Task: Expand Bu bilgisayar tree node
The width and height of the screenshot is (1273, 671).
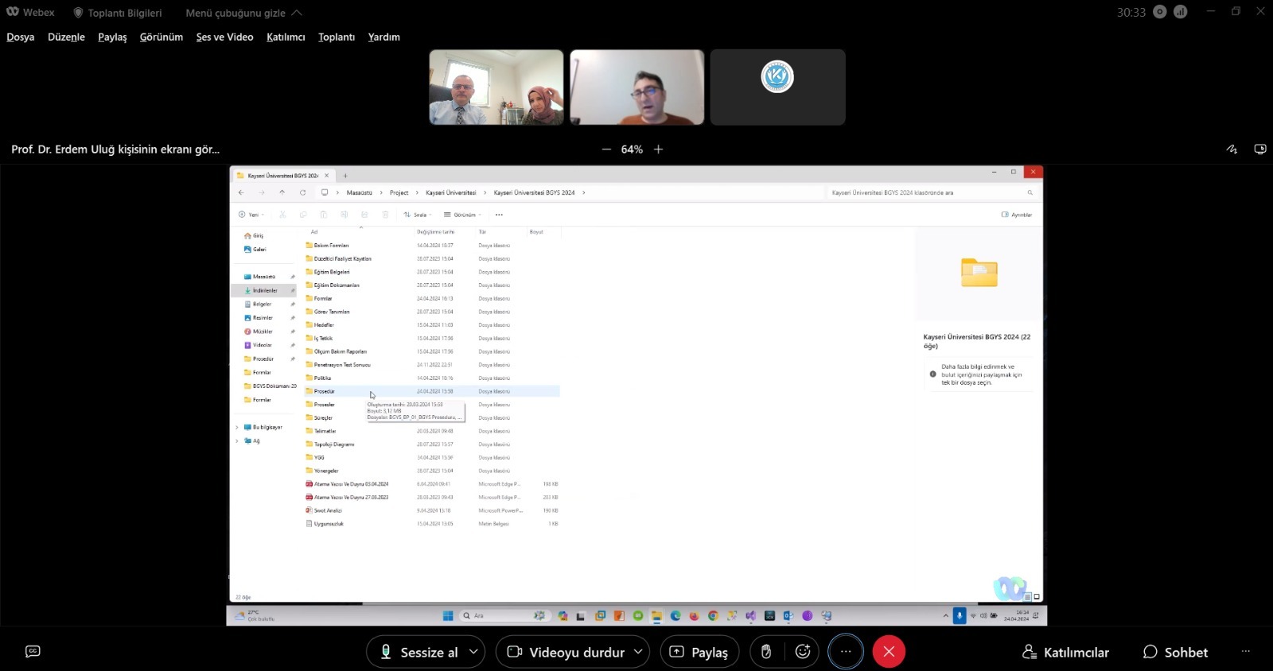Action: [237, 427]
